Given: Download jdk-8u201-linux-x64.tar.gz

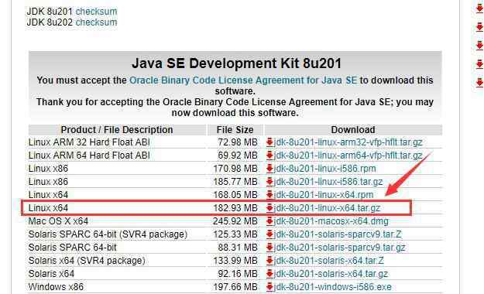Looking at the screenshot, I should click(x=327, y=208).
